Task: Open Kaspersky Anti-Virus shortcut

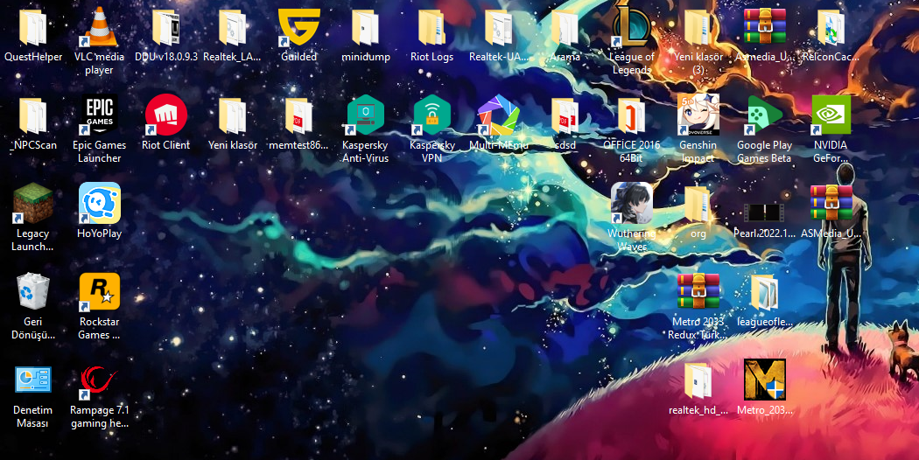Action: [x=365, y=115]
